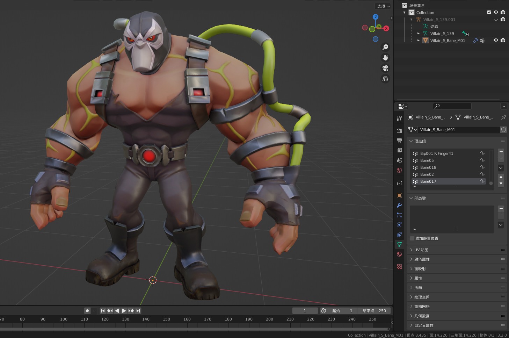The width and height of the screenshot is (509, 338).
Task: Open the Tool properties tab
Action: (399, 118)
